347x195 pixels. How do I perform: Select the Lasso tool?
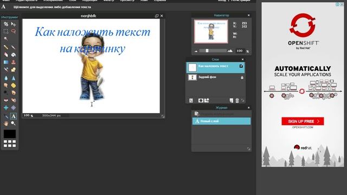[x=13, y=31]
